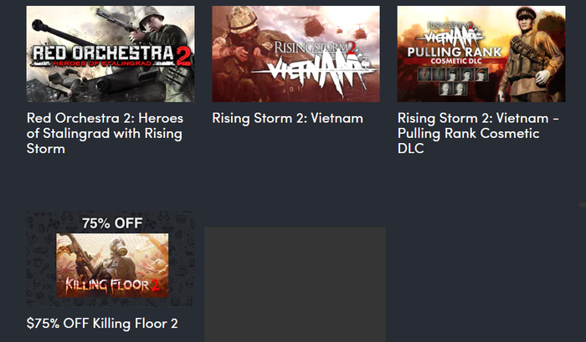Open the Rising Storm 2: Vietnam thumbnail

[x=296, y=54]
